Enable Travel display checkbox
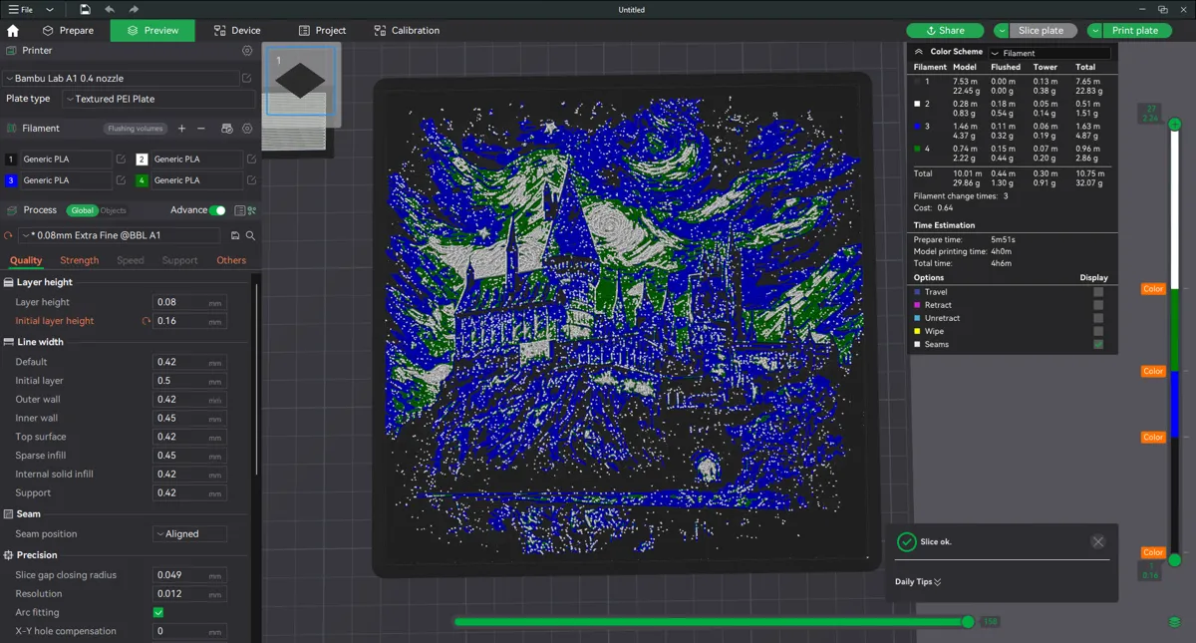This screenshot has height=643, width=1196. coord(1098,292)
